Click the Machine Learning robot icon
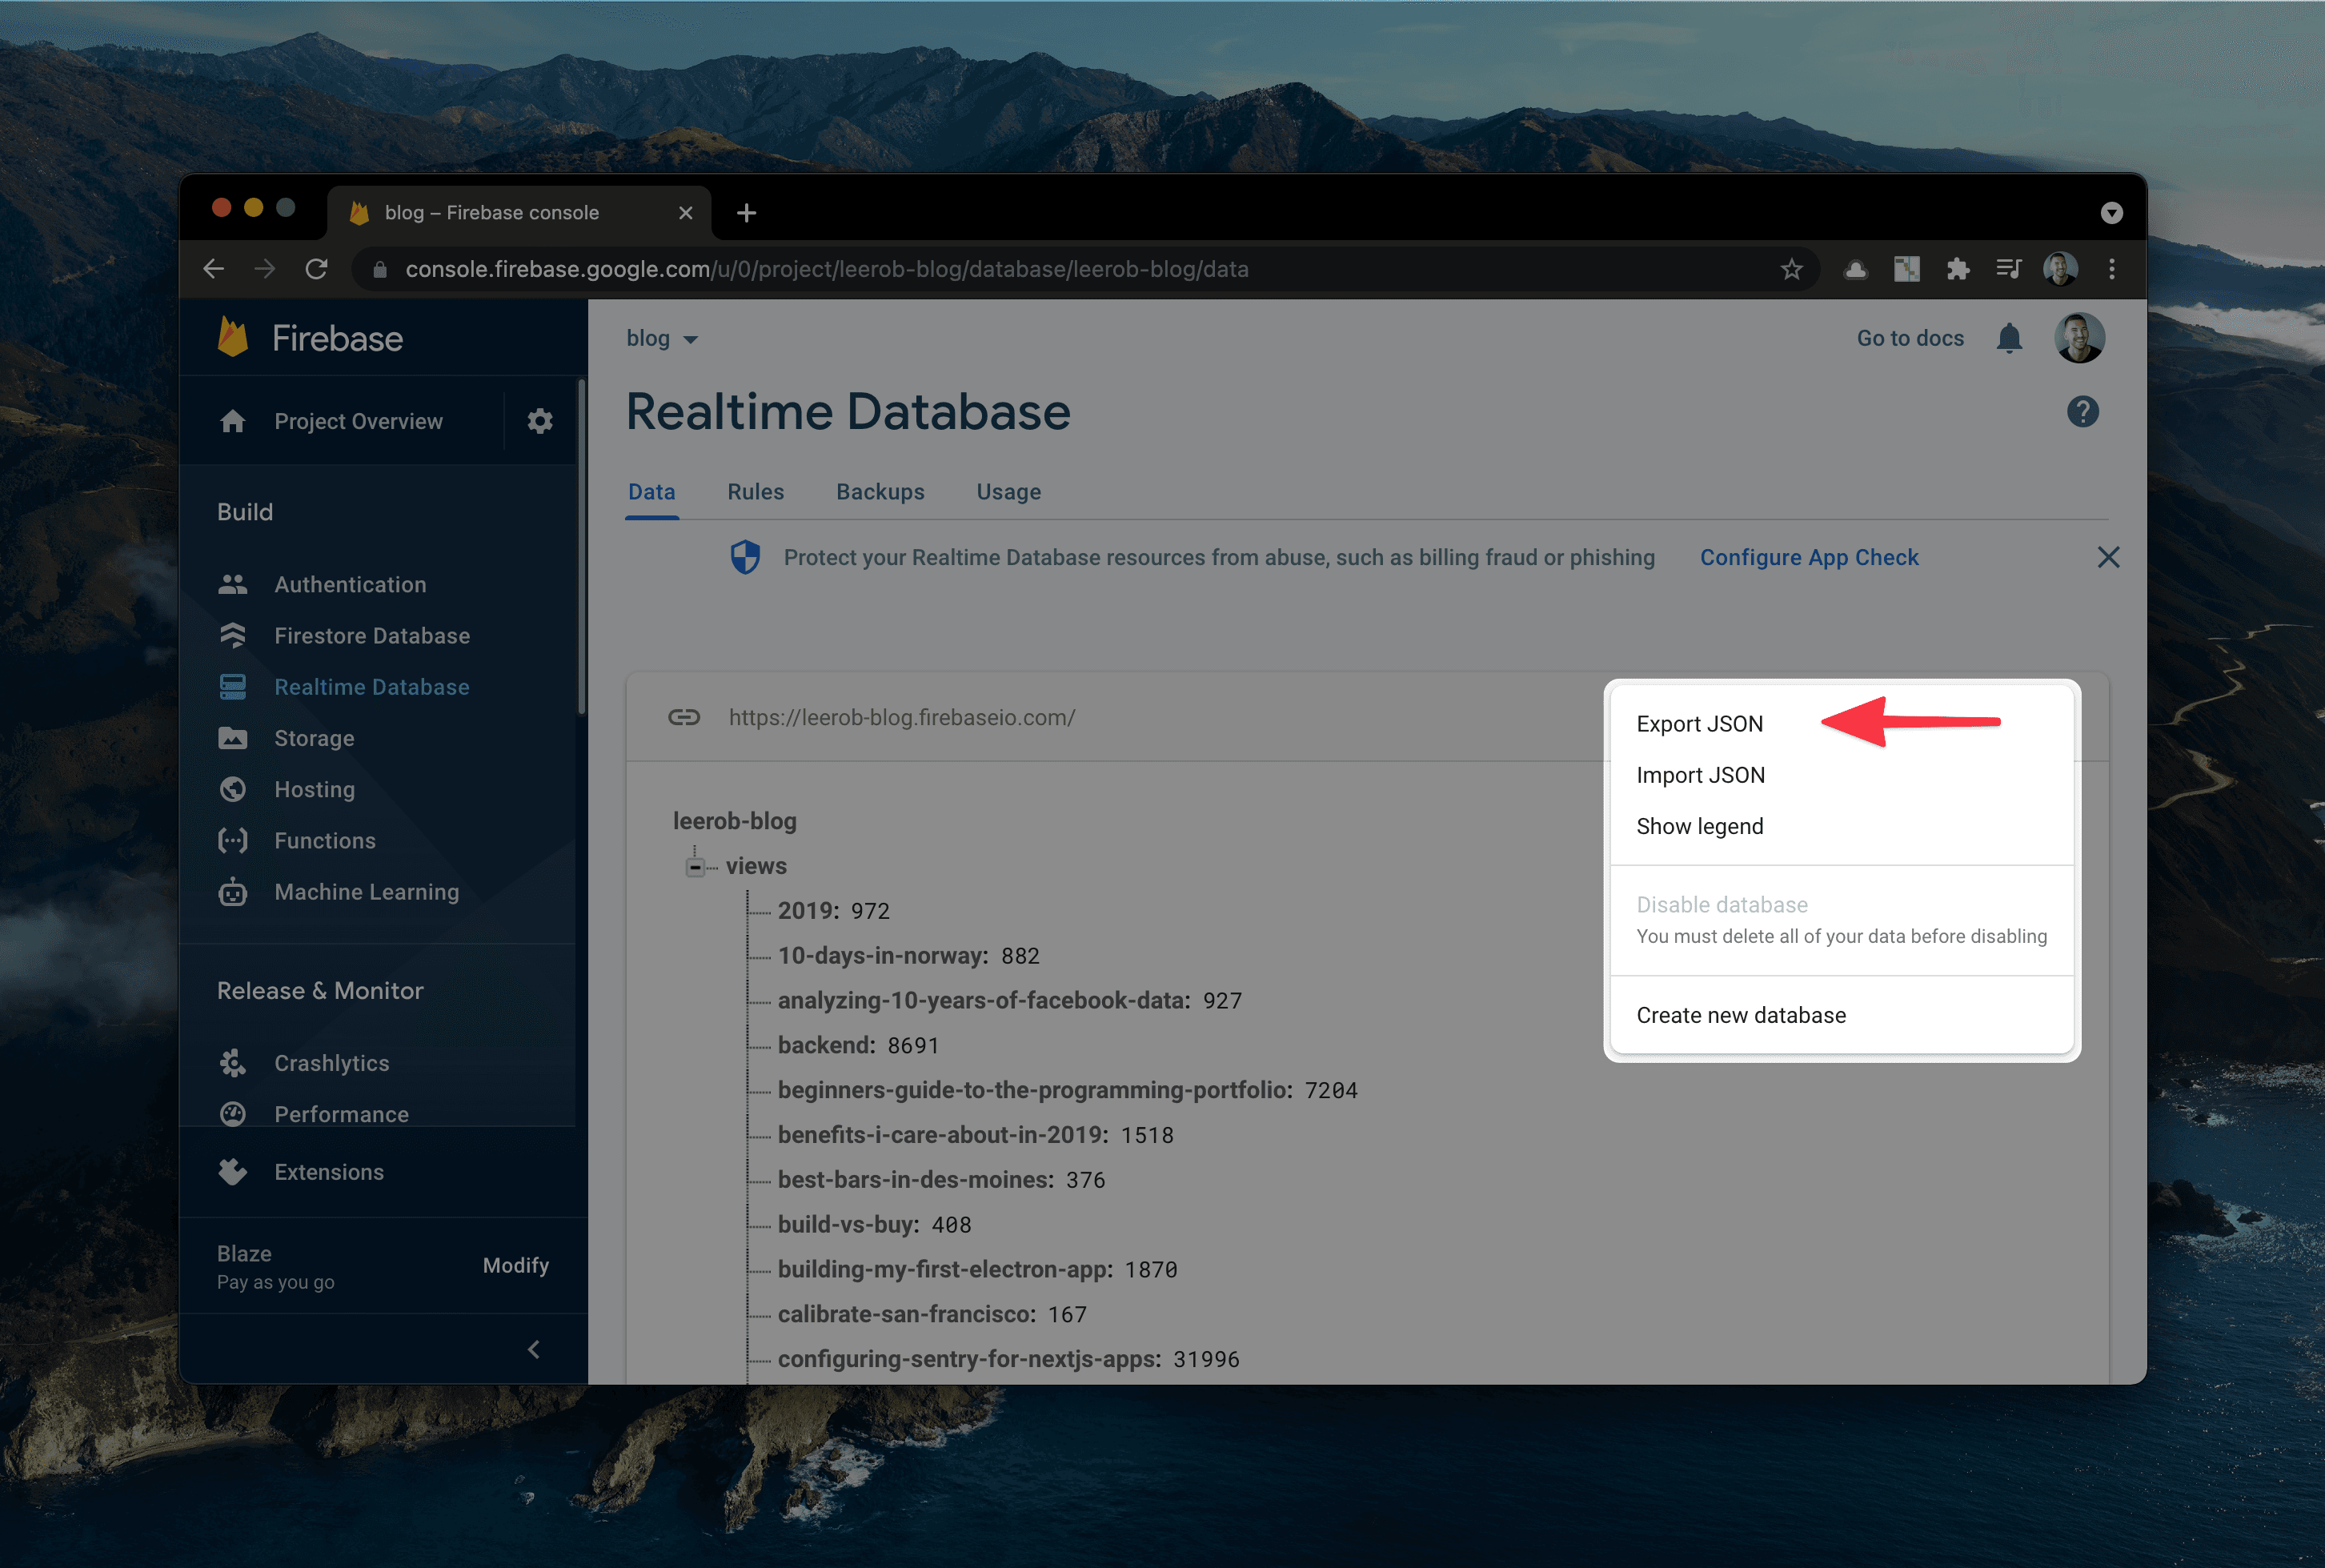2325x1568 pixels. [233, 891]
